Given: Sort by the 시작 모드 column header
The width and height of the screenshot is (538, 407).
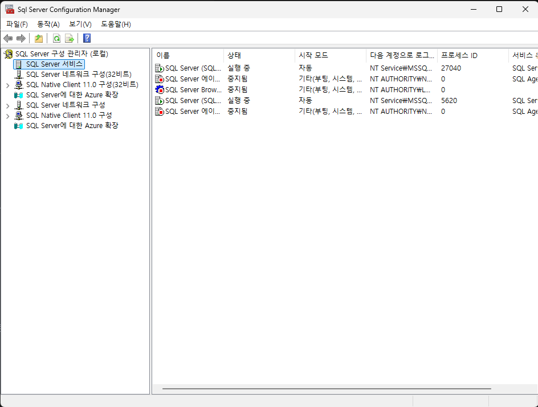Looking at the screenshot, I should 331,56.
